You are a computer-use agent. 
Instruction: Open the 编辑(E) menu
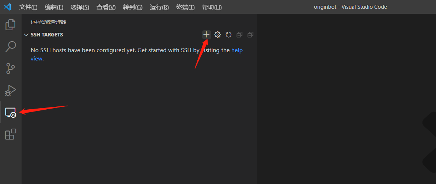coord(54,7)
